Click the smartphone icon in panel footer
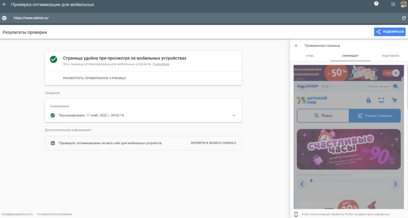 [296, 214]
